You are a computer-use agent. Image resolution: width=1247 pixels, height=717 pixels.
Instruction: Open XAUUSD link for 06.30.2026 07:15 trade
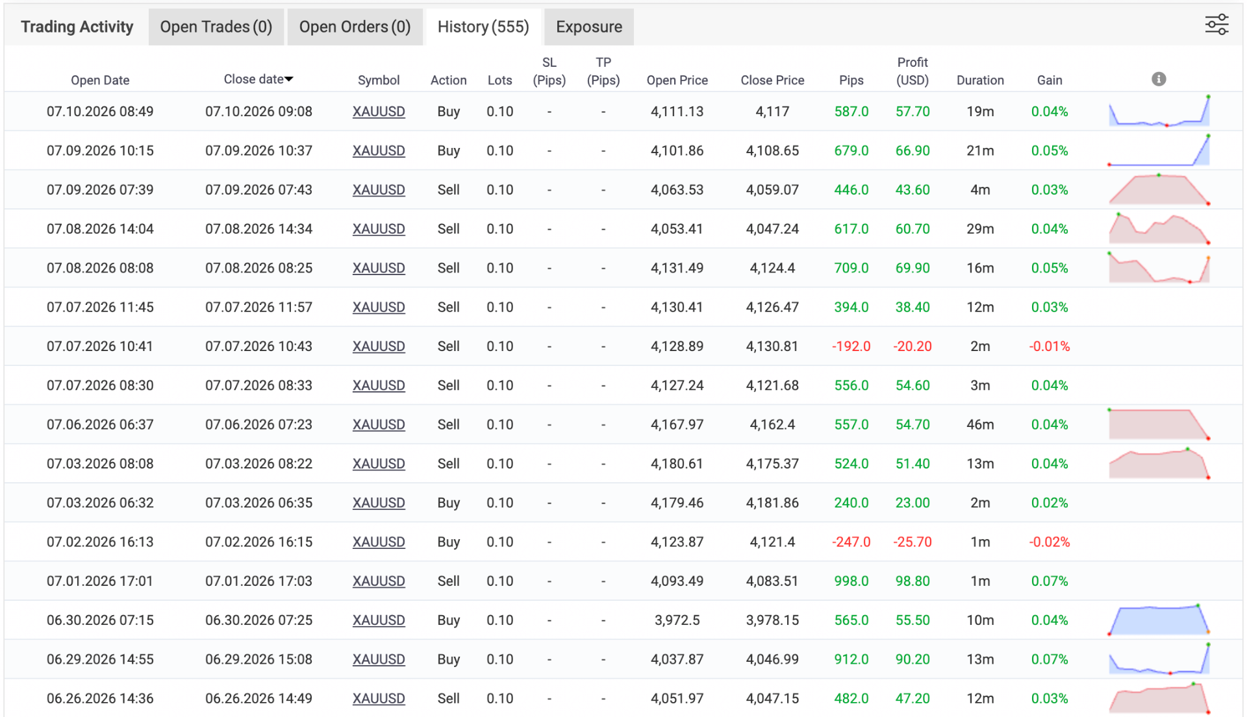(x=379, y=620)
